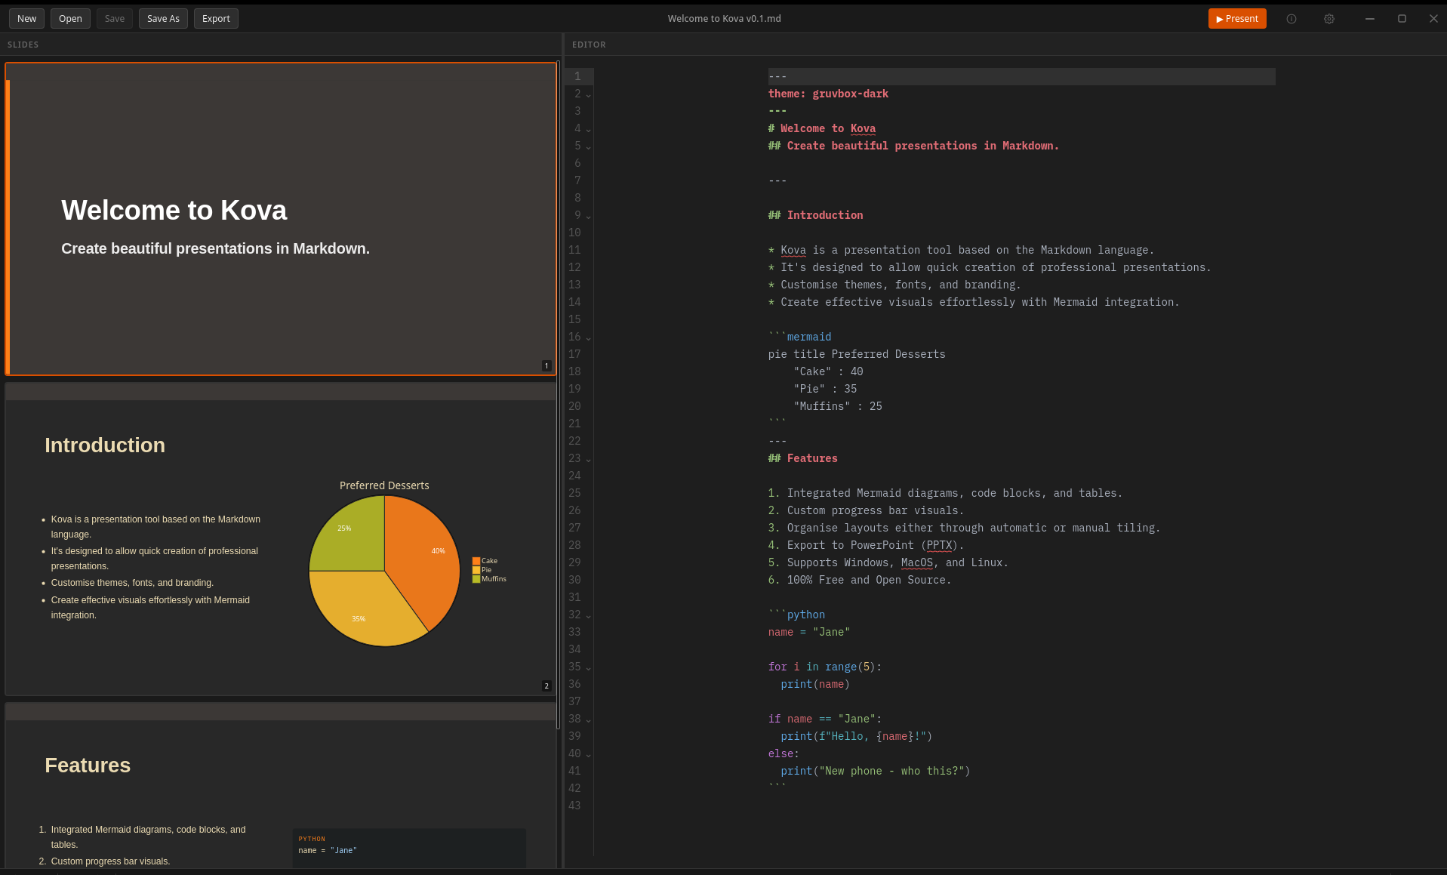Click the '# Welcome to Kova' editor line
This screenshot has height=875, width=1447.
pos(822,128)
